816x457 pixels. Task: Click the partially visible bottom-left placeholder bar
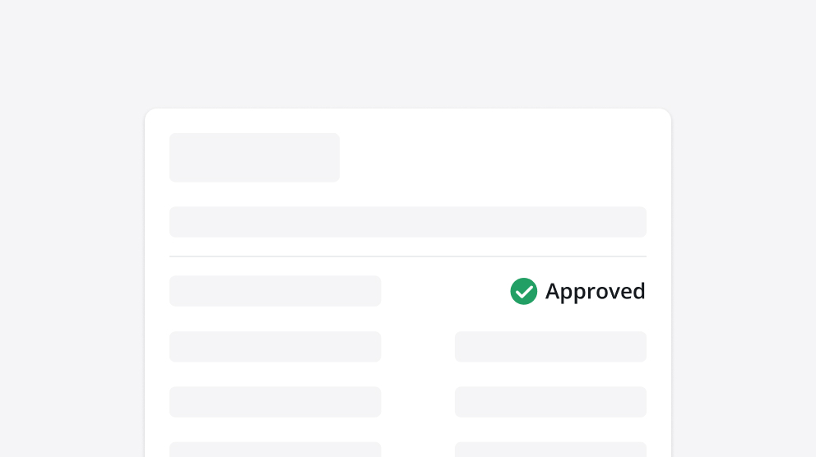[275, 450]
